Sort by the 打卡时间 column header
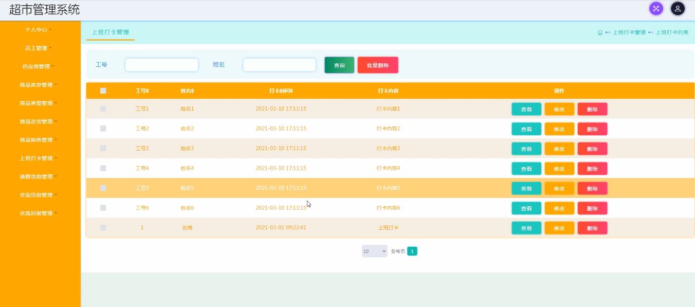The width and height of the screenshot is (695, 307). point(281,91)
